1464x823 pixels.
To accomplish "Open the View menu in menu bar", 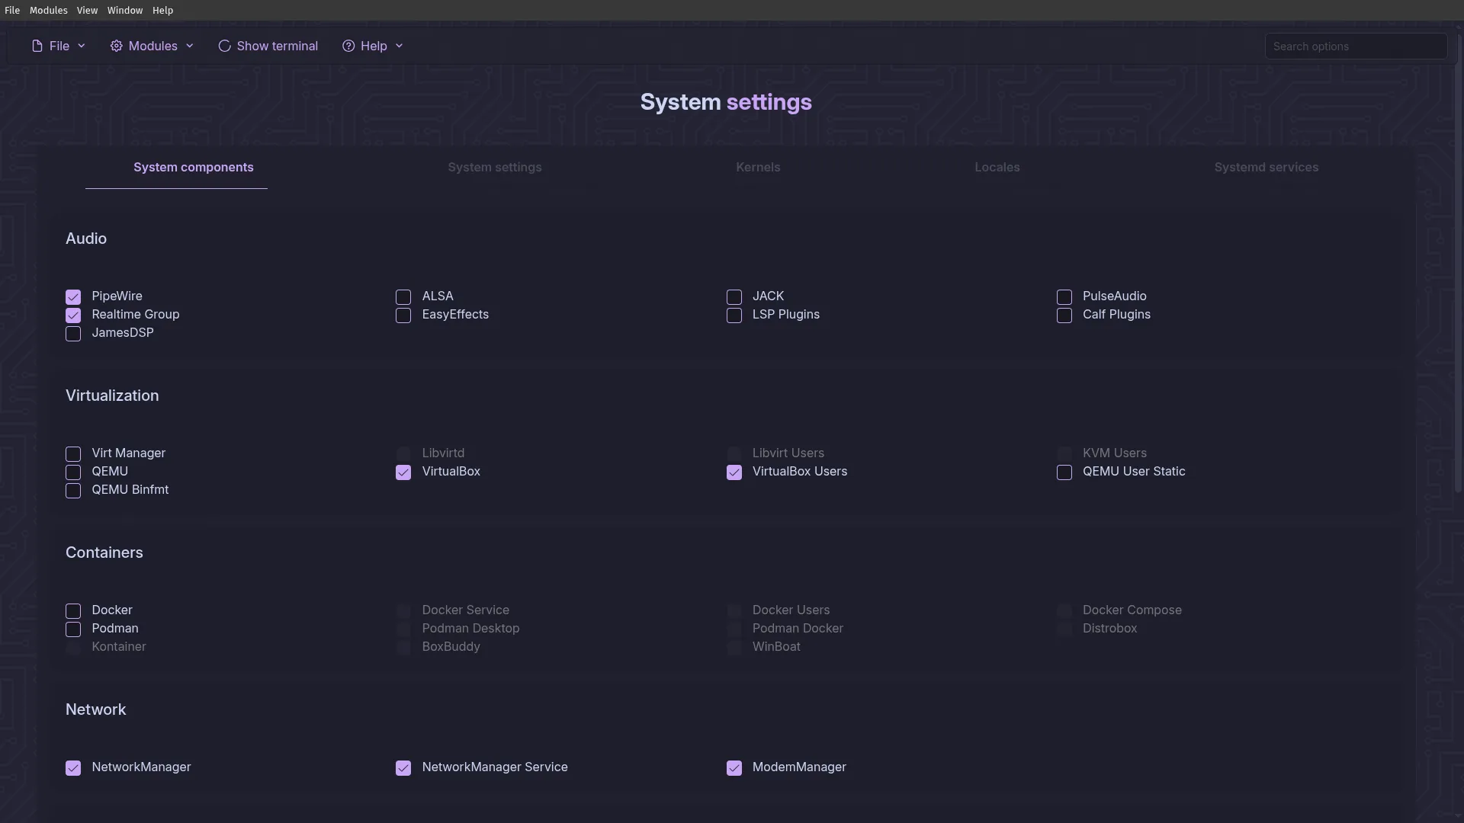I will pos(87,11).
